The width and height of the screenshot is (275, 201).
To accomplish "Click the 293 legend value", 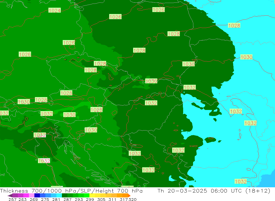I will point(79,199).
